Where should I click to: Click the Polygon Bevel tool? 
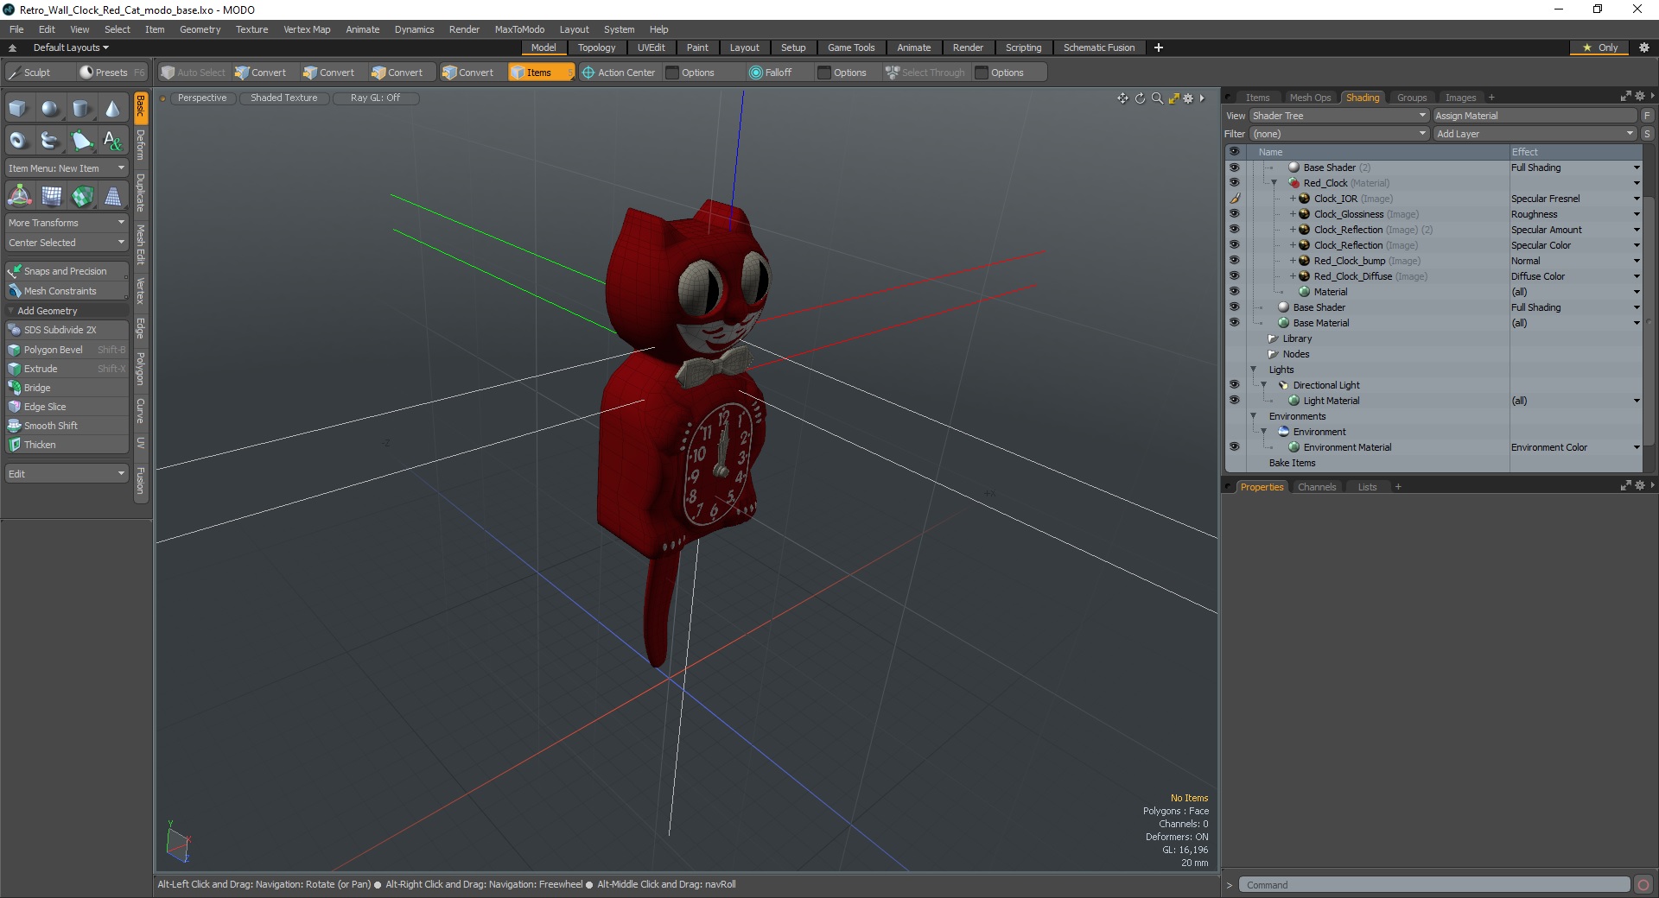pos(67,350)
